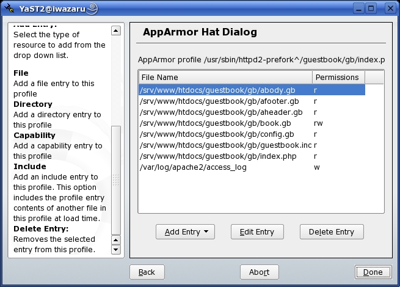Sort entries by File Name column header
Image resolution: width=400 pixels, height=287 pixels.
point(225,78)
